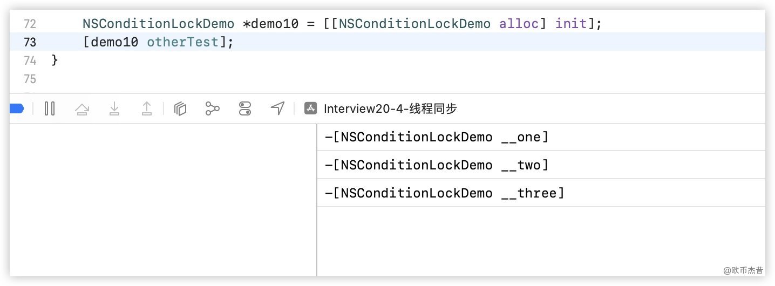Open the Debug View Hierarchy tool

point(180,109)
